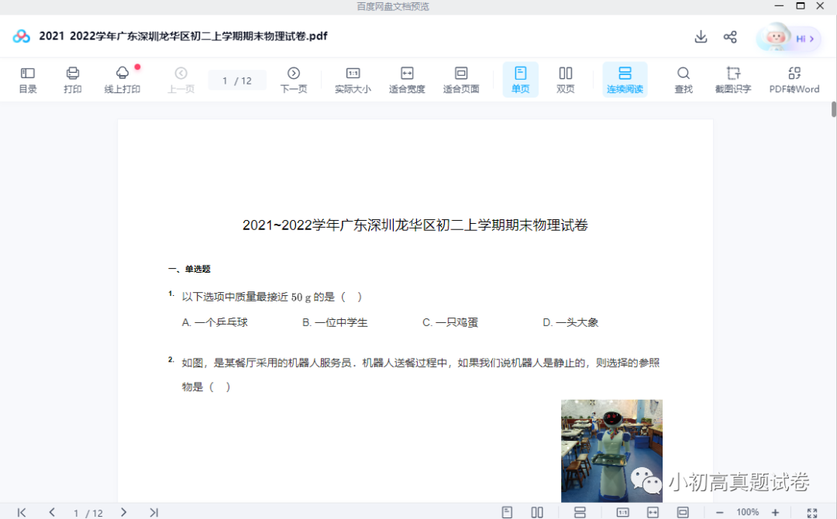837x519 pixels.
Task: Click the vertical scrollbar thumb
Action: 834,108
